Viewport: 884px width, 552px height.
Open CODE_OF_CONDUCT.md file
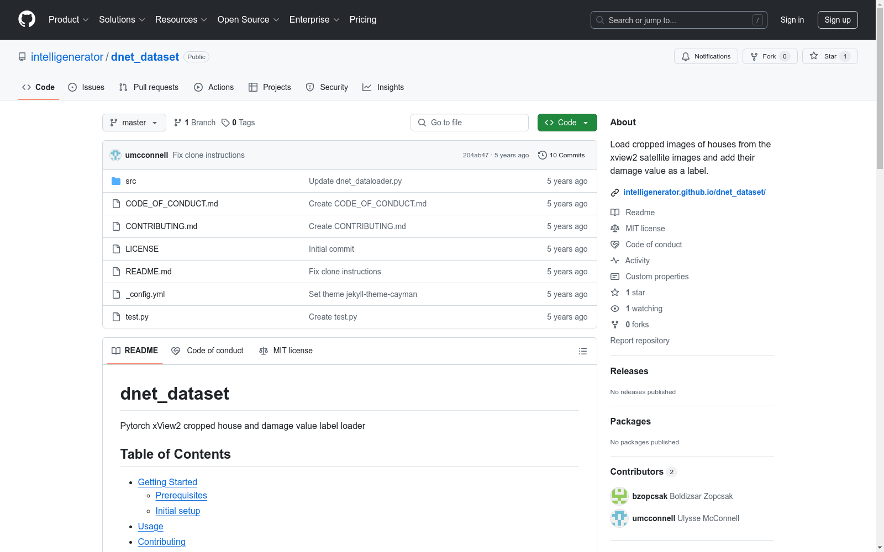172,204
